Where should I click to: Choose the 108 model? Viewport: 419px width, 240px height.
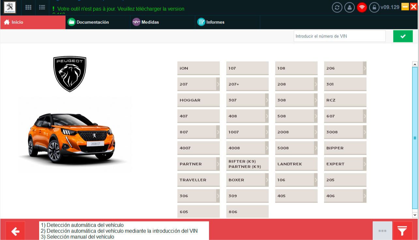pyautogui.click(x=296, y=68)
